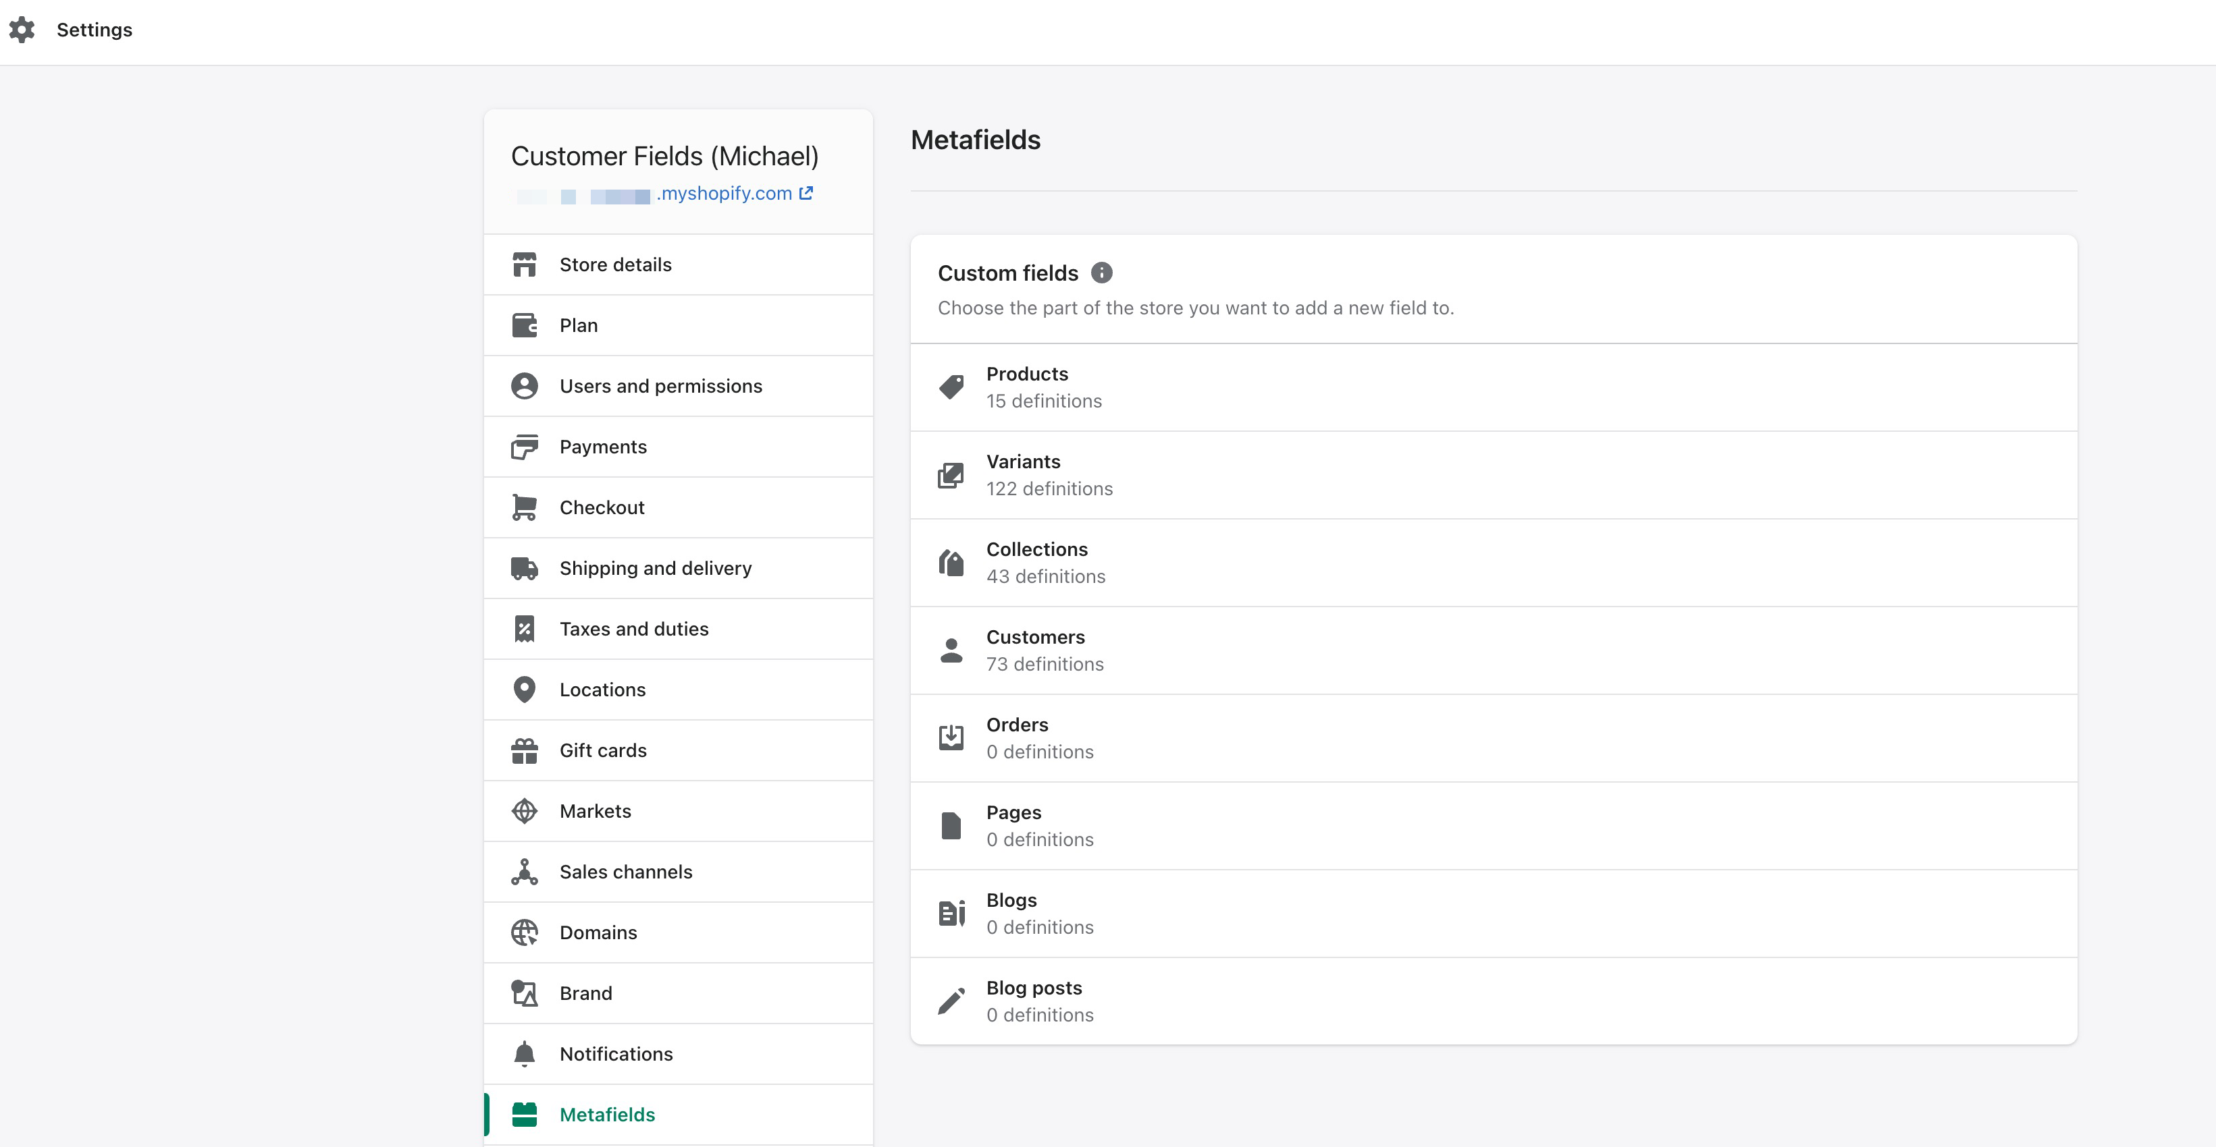
Task: Click the Taxes and duties receipt icon
Action: pos(524,629)
